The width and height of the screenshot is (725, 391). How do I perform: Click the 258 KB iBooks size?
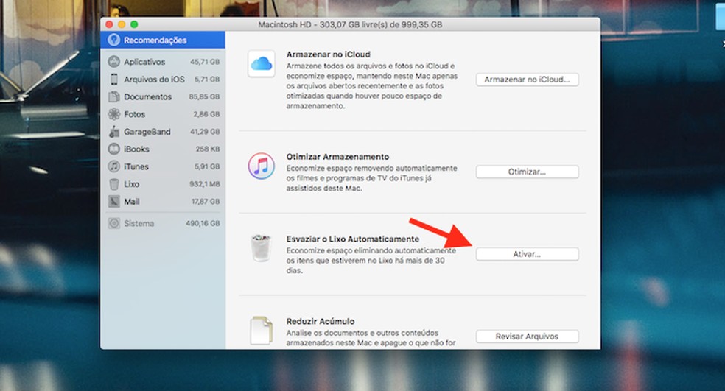[x=208, y=149]
